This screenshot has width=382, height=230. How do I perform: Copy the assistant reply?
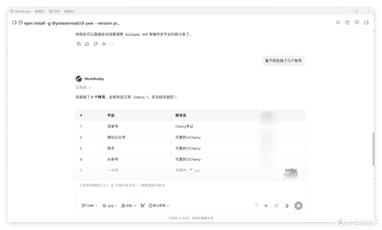click(79, 44)
